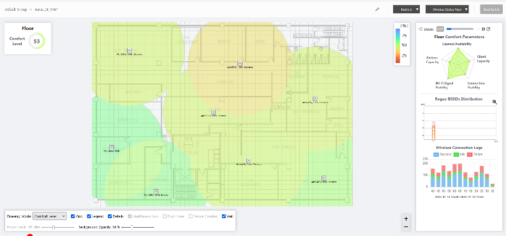The height and width of the screenshot is (236, 506).
Task: Open the Radio 2 dropdown
Action: [x=406, y=10]
